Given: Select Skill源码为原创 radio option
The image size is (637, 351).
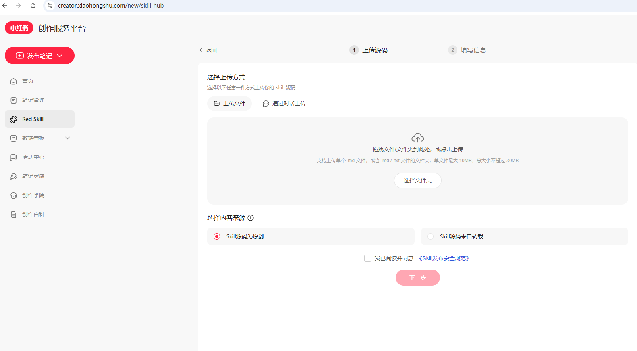Looking at the screenshot, I should pos(217,236).
